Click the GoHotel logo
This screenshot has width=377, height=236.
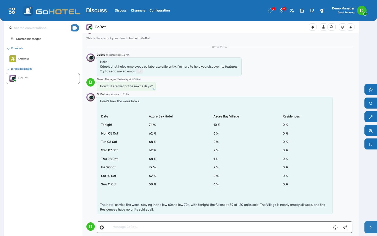coord(51,11)
